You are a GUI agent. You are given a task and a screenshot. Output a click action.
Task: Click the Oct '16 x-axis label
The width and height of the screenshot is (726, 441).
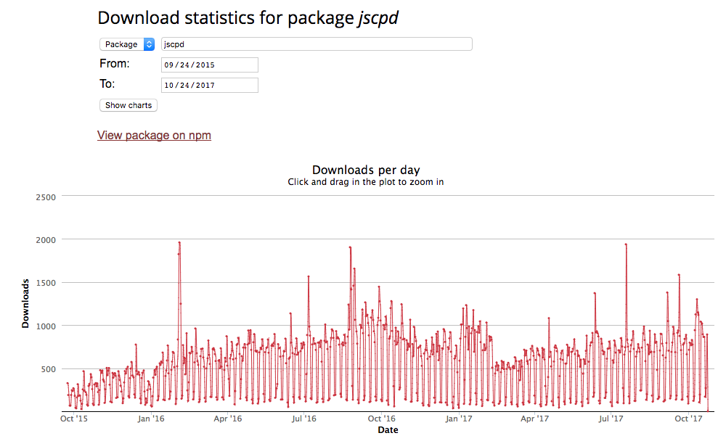pyautogui.click(x=382, y=419)
